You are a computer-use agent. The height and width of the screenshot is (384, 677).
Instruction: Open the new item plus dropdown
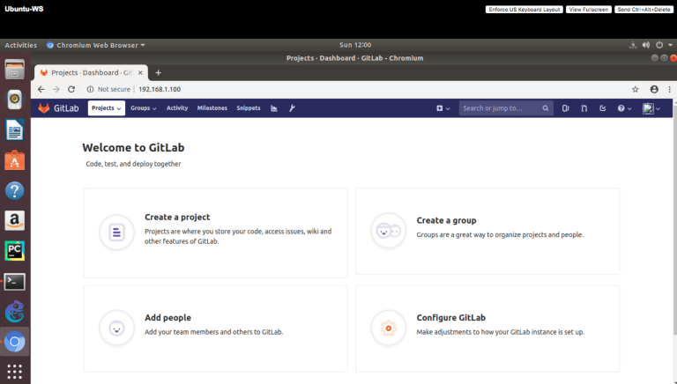(x=443, y=108)
